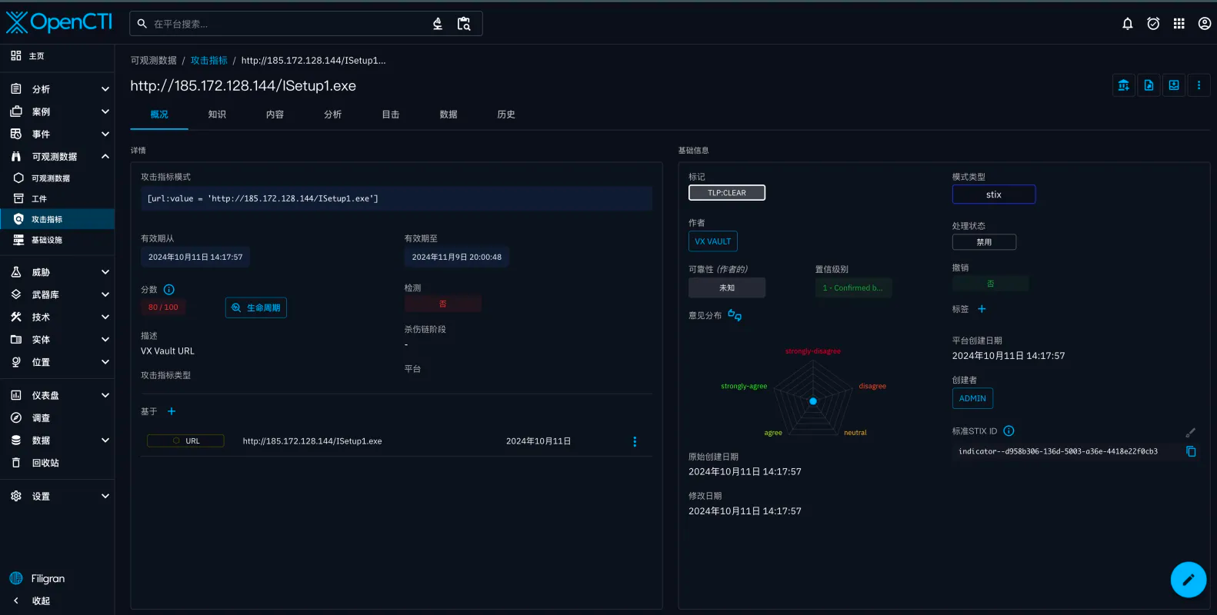The height and width of the screenshot is (615, 1217).
Task: Click the floating edit pencil button
Action: (1189, 580)
